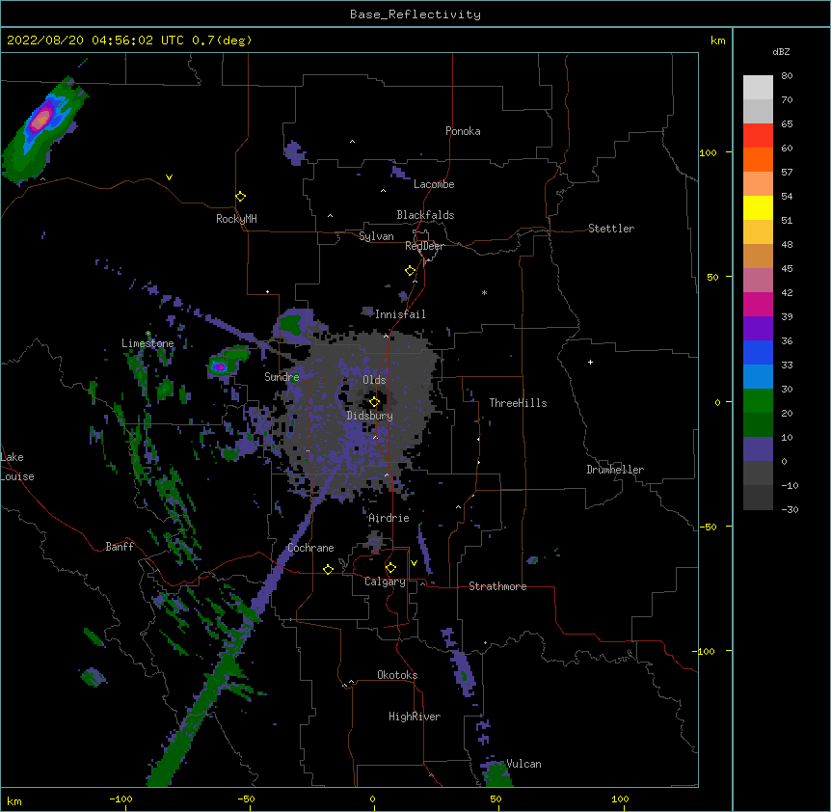831x812 pixels.
Task: Click the HighRiver label
Action: [415, 717]
